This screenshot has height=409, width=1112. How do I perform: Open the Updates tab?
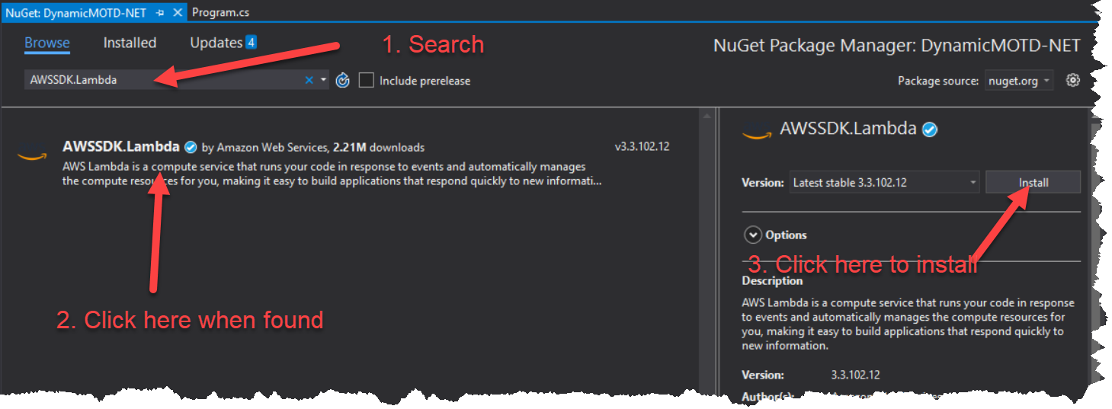(216, 43)
